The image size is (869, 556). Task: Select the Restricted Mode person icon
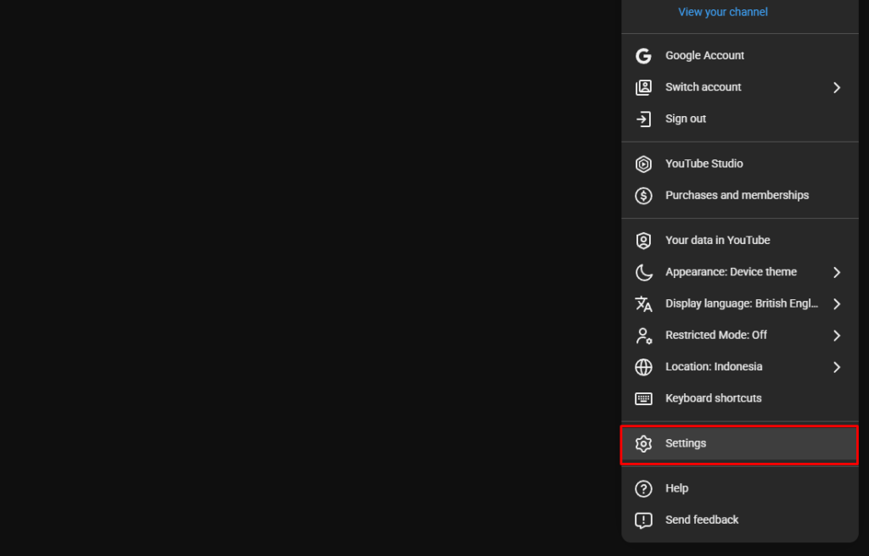pos(643,335)
